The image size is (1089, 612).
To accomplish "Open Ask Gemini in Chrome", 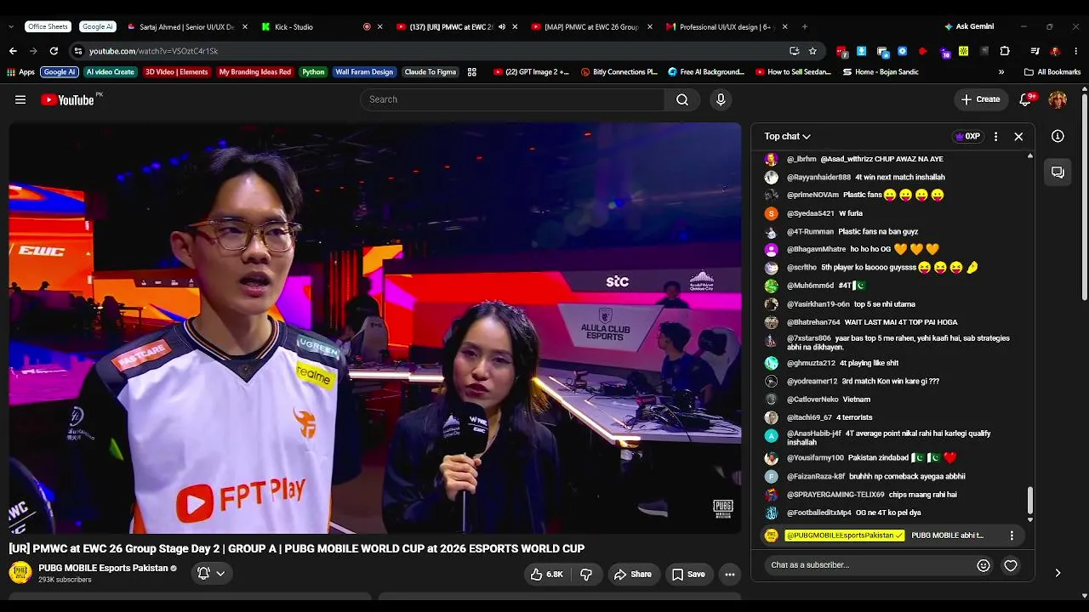I will pyautogui.click(x=969, y=27).
